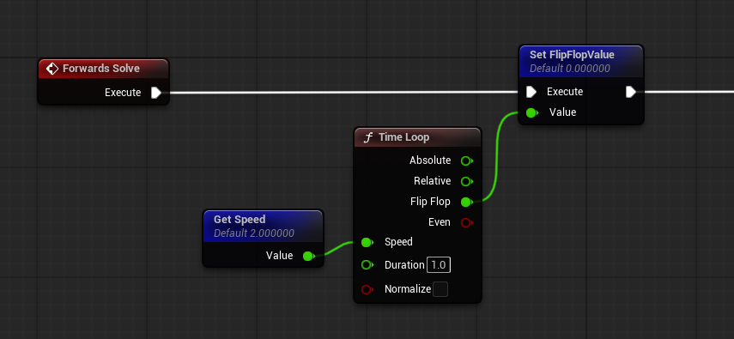The height and width of the screenshot is (339, 734).
Task: Click the Even pin label
Action: (440, 222)
